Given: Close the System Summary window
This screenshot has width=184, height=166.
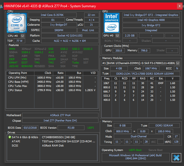Looking at the screenshot, I should pos(180,6).
